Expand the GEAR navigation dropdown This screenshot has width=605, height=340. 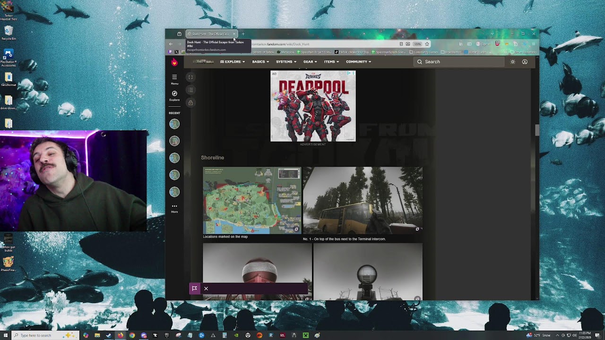[310, 62]
